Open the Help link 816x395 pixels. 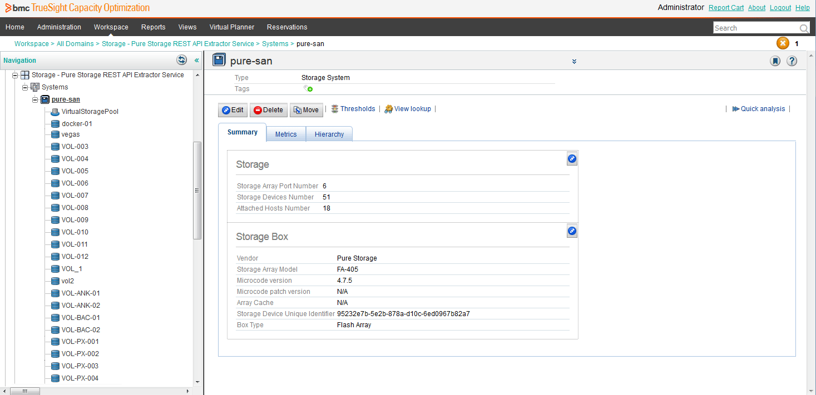pos(803,8)
